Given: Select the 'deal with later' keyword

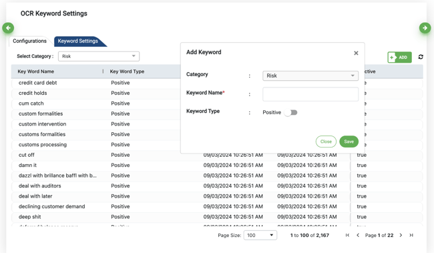Looking at the screenshot, I should pos(35,196).
